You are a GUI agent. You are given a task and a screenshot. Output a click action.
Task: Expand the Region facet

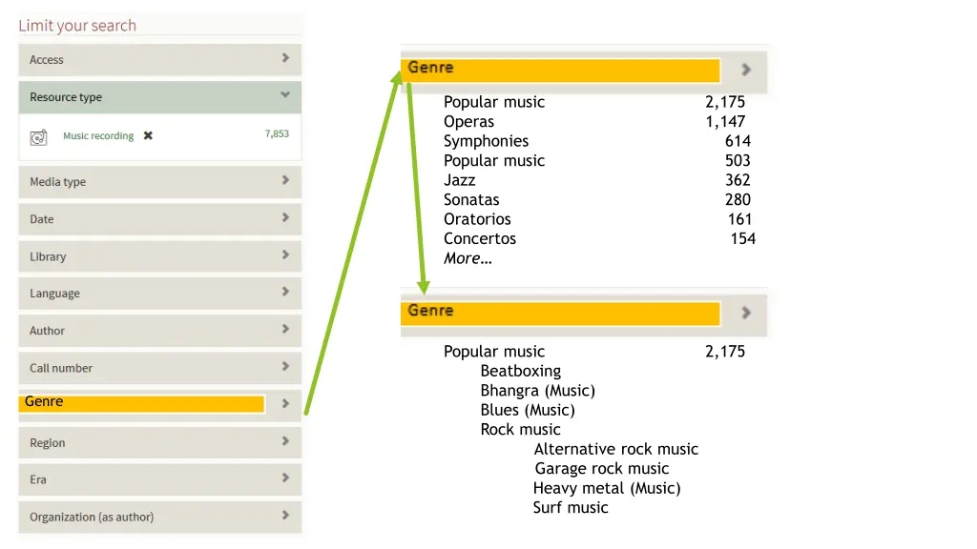coord(160,442)
